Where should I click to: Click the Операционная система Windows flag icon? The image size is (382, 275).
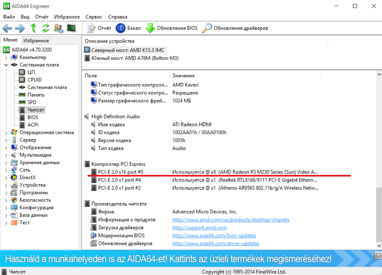(x=14, y=132)
